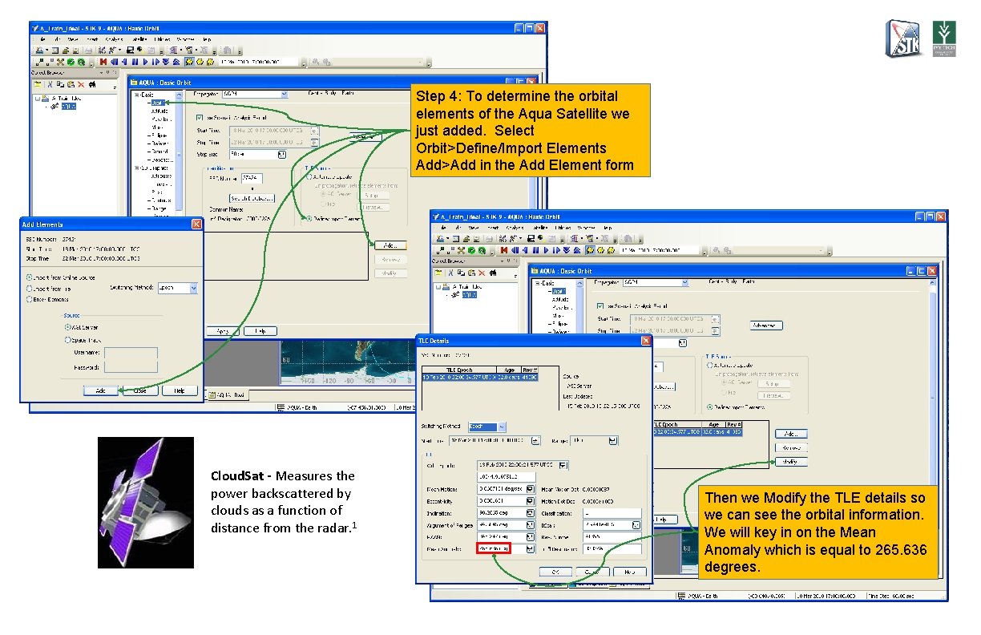
Task: Open the Satellite menu in right STK window
Action: tap(541, 228)
